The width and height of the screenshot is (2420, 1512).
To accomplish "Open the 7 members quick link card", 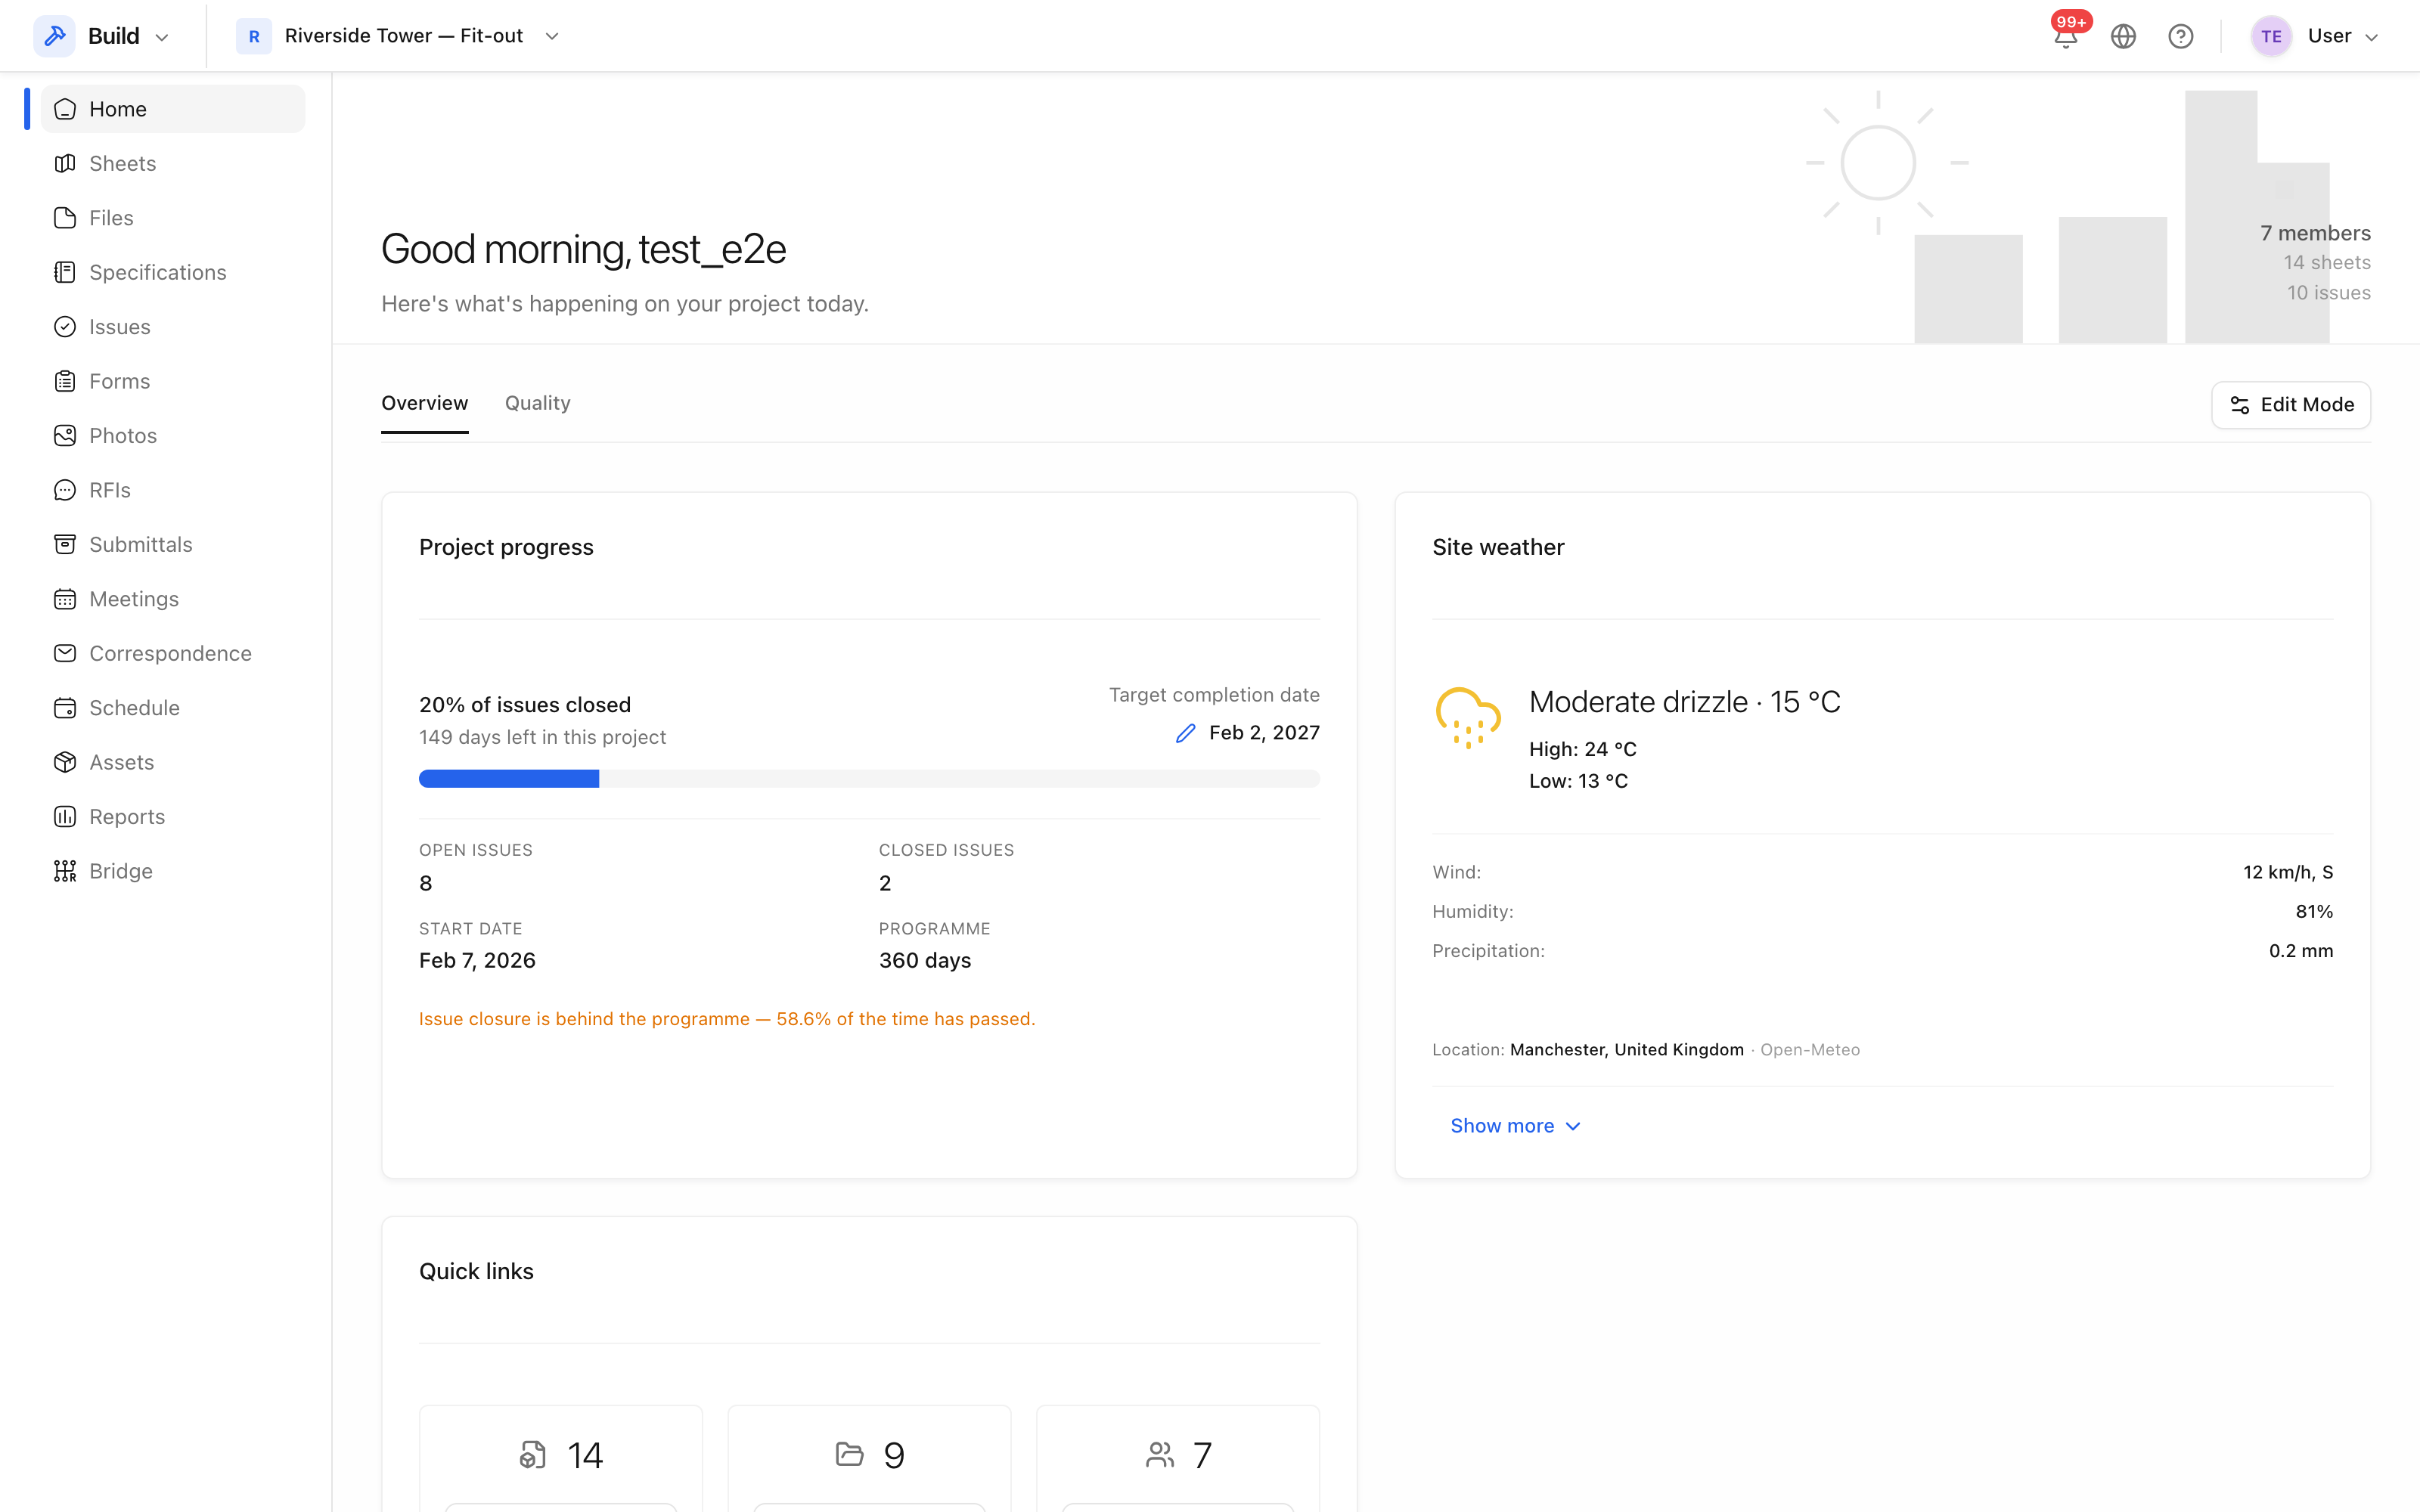I will 1178,1458.
